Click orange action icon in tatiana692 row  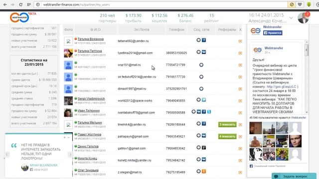point(240,41)
